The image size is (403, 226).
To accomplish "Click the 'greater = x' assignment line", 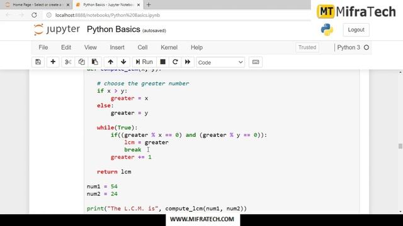I will pos(129,99).
